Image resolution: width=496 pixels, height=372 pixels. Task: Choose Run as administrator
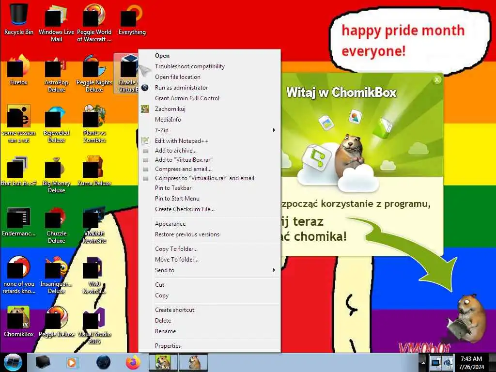[209, 88]
